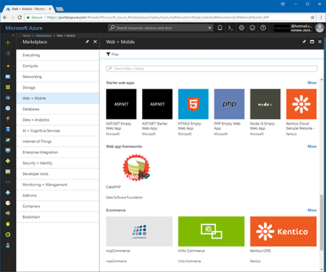326x272 pixels.
Task: Reload the browser page
Action: pyautogui.click(x=20, y=18)
